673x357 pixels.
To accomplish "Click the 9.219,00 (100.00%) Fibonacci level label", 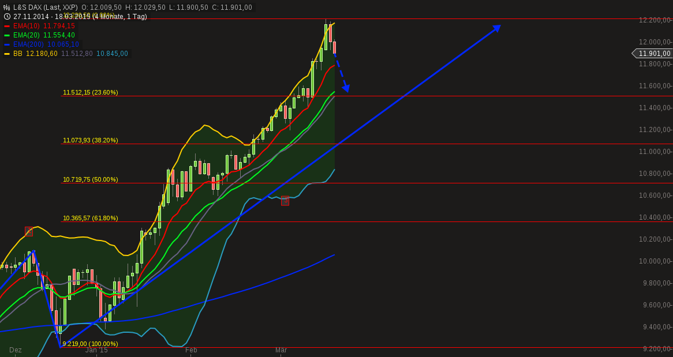I will (90, 343).
